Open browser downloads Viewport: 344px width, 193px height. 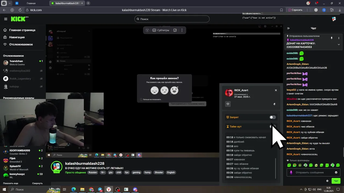[340, 10]
